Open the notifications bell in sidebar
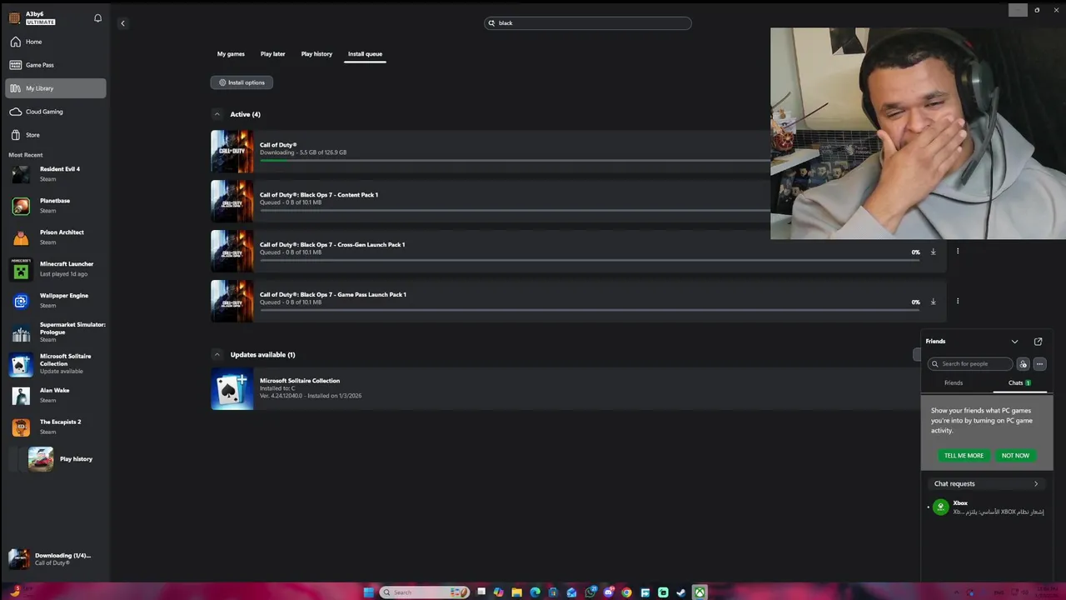 coord(97,18)
